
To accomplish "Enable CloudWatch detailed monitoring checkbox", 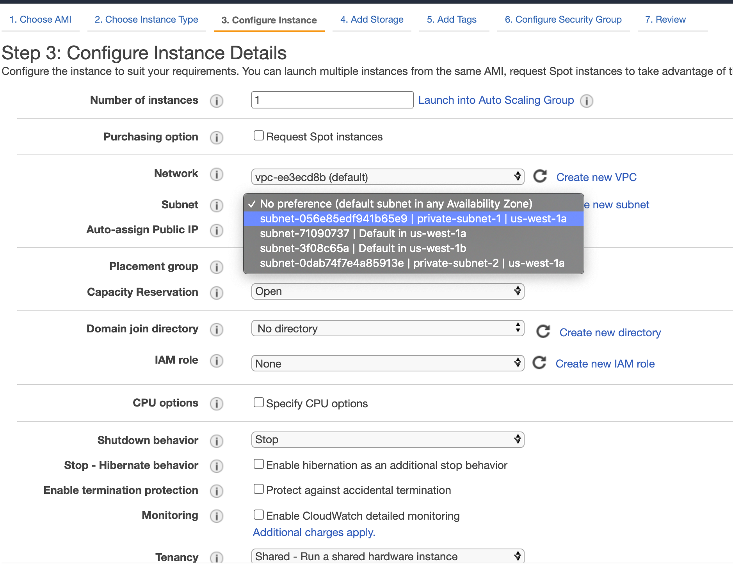I will coord(258,515).
